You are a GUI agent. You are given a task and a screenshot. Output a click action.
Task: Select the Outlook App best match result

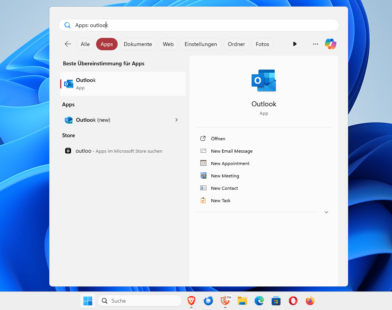coord(123,83)
